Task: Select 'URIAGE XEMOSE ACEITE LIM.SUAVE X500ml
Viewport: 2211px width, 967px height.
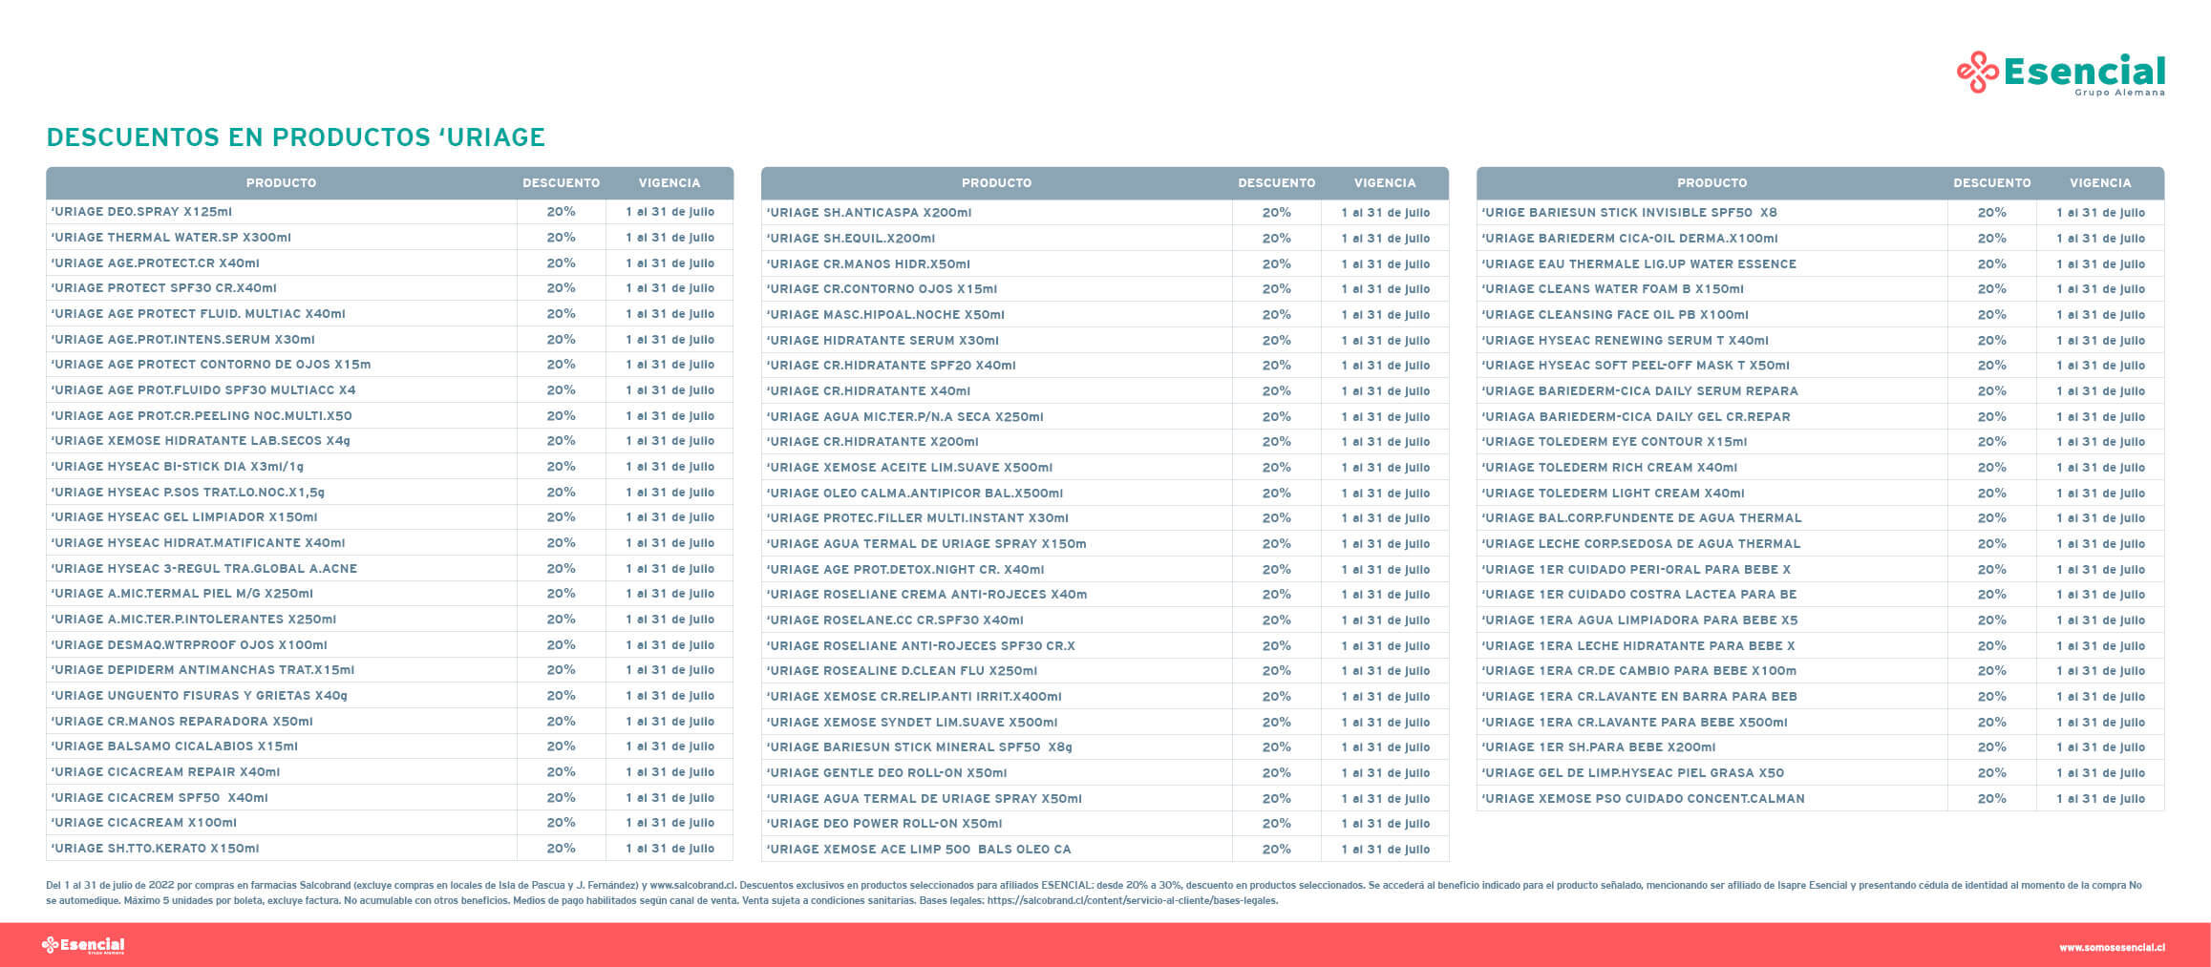Action: coord(1105,468)
